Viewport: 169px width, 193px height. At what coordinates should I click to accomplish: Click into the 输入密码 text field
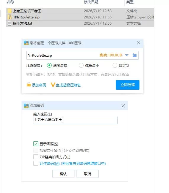[x=75, y=120]
